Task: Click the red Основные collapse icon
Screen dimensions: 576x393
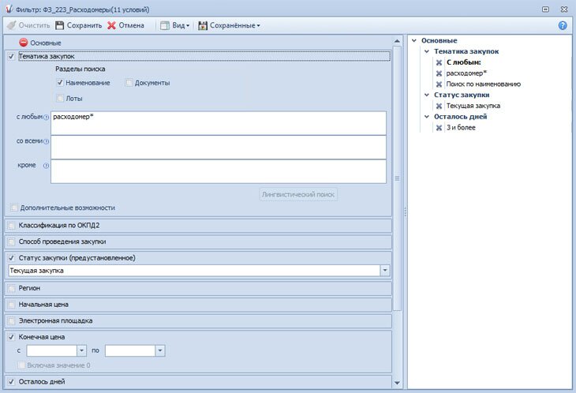Action: (24, 43)
